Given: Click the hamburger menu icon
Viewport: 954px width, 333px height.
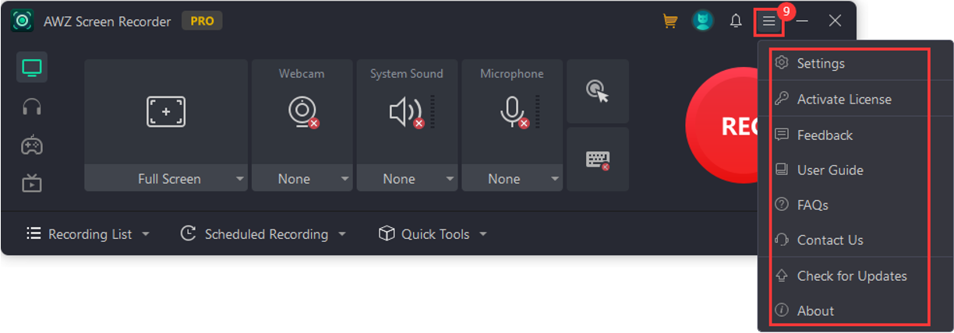Looking at the screenshot, I should coord(769,21).
